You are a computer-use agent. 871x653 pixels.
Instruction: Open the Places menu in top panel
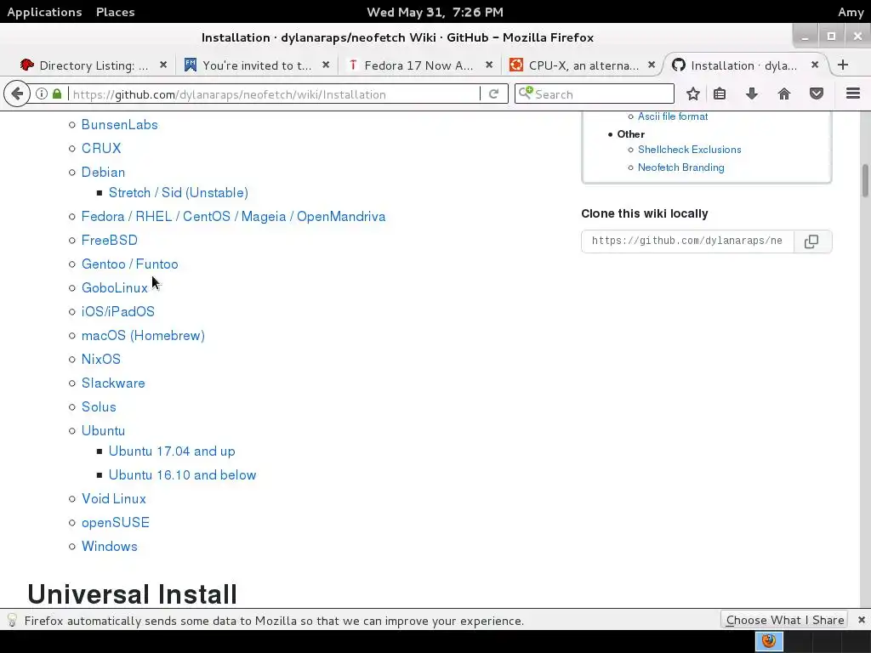pyautogui.click(x=115, y=12)
